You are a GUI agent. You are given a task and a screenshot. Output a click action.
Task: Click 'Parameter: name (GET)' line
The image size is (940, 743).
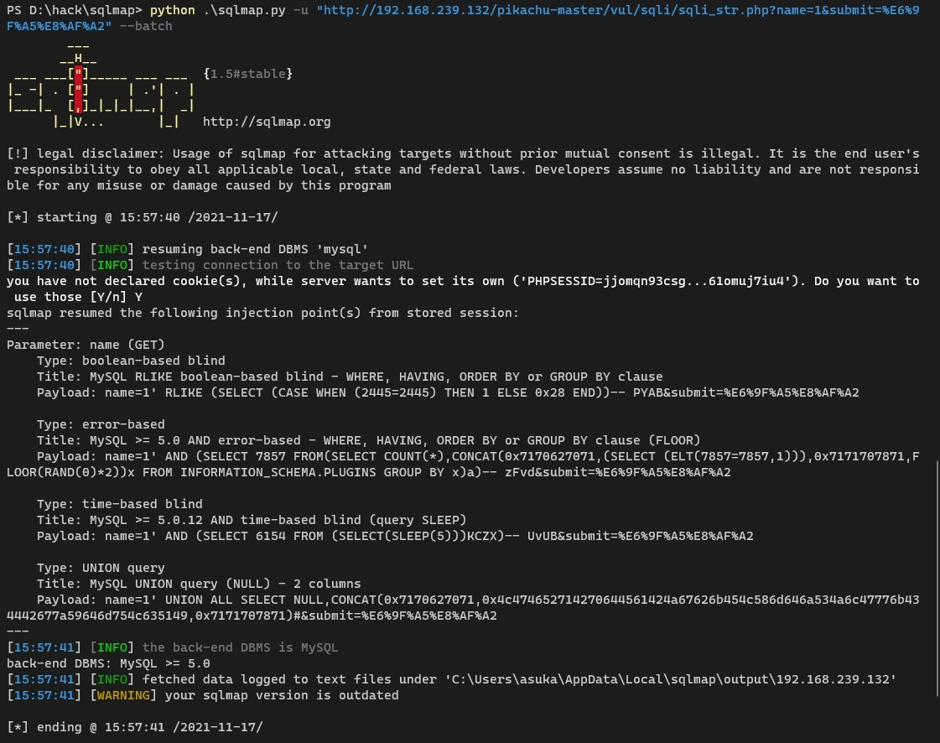86,345
